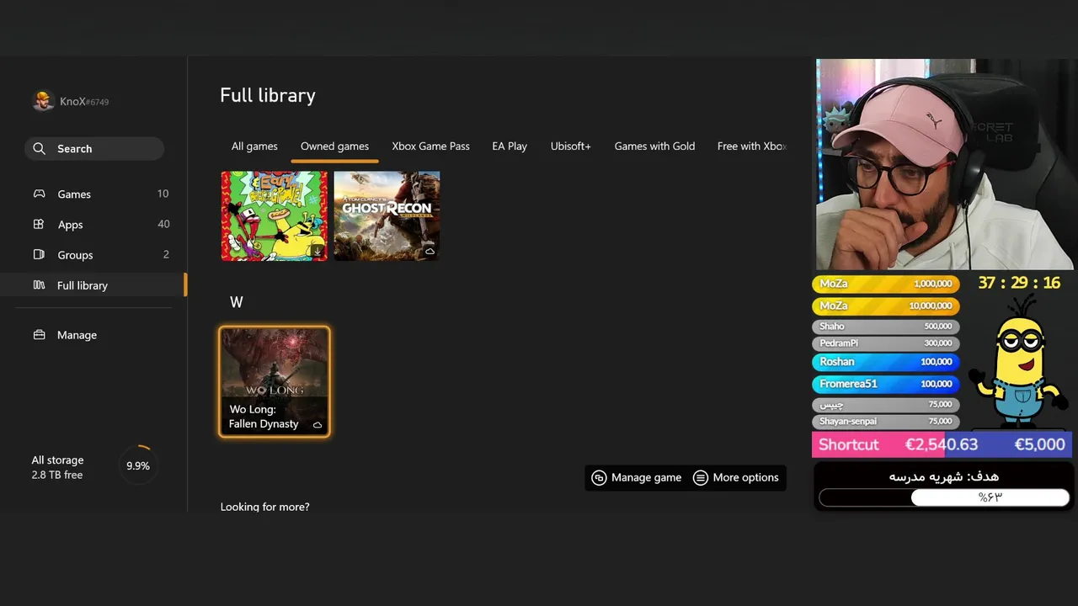This screenshot has width=1078, height=606.
Task: Open the ToeJam & Earl game tile
Action: pos(274,216)
